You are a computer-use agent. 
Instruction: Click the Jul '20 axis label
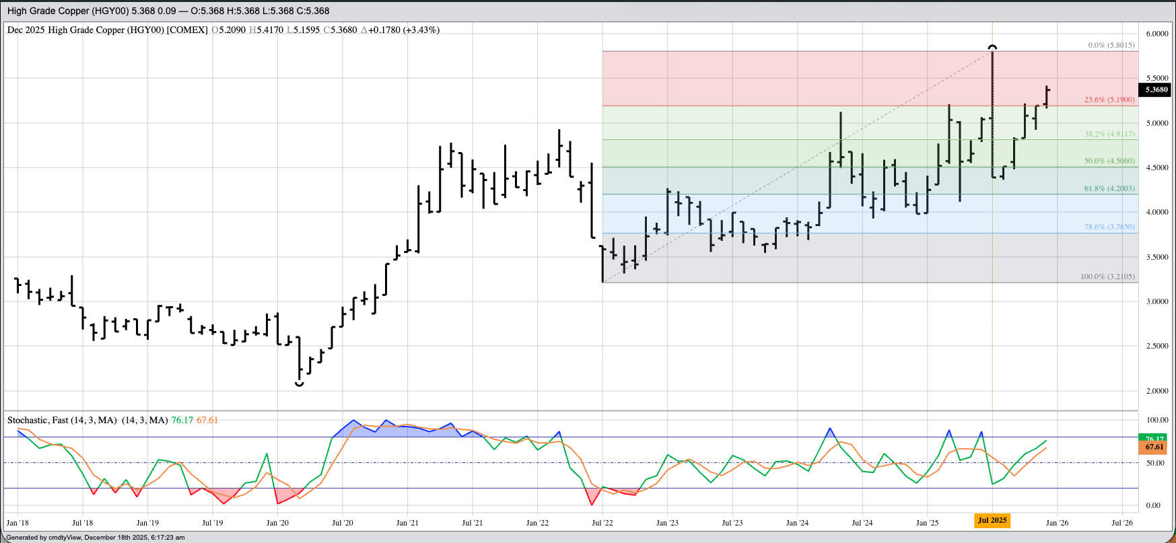pyautogui.click(x=343, y=522)
